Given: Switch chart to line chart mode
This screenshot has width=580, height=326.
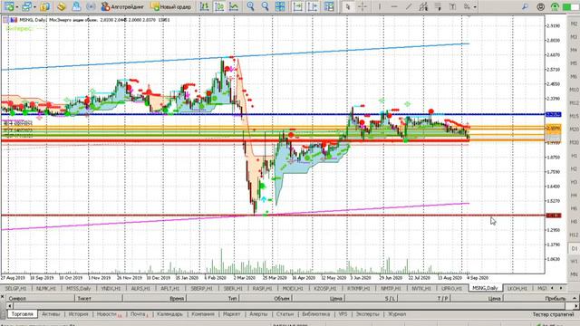Looking at the screenshot, I should point(234,6).
